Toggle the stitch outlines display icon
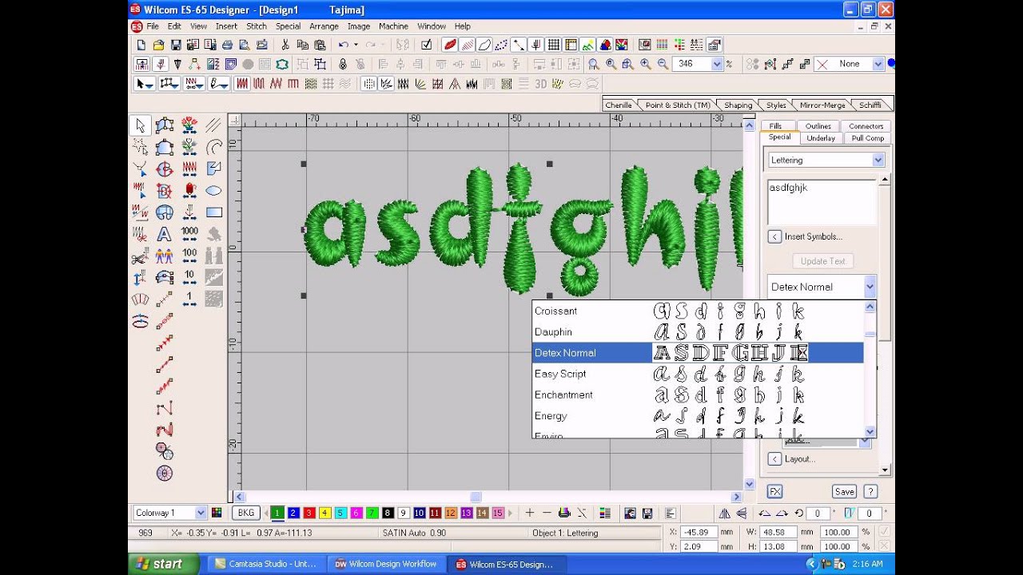This screenshot has width=1023, height=575. pos(484,45)
